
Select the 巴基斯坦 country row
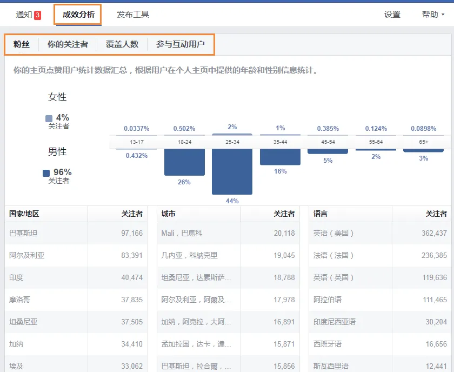tap(76, 233)
